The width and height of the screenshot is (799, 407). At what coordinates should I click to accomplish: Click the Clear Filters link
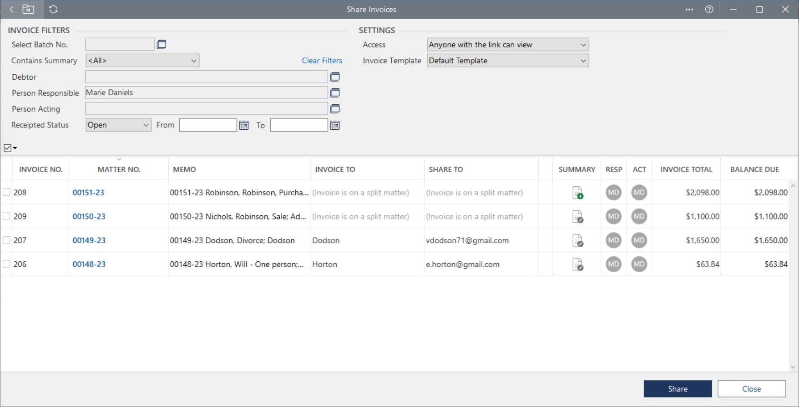pyautogui.click(x=322, y=61)
